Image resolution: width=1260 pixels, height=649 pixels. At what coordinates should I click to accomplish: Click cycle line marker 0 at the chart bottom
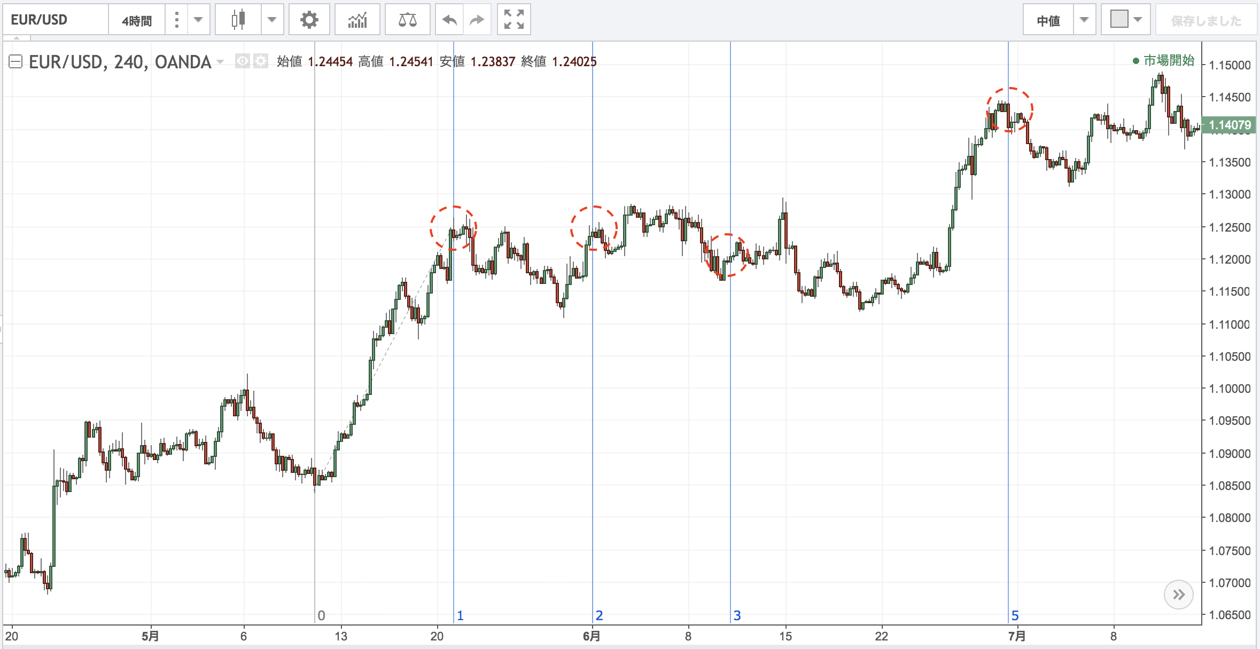[321, 615]
